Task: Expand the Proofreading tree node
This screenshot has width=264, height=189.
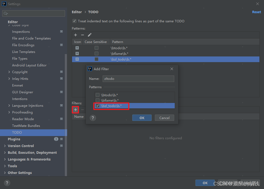Action: [x=9, y=112]
